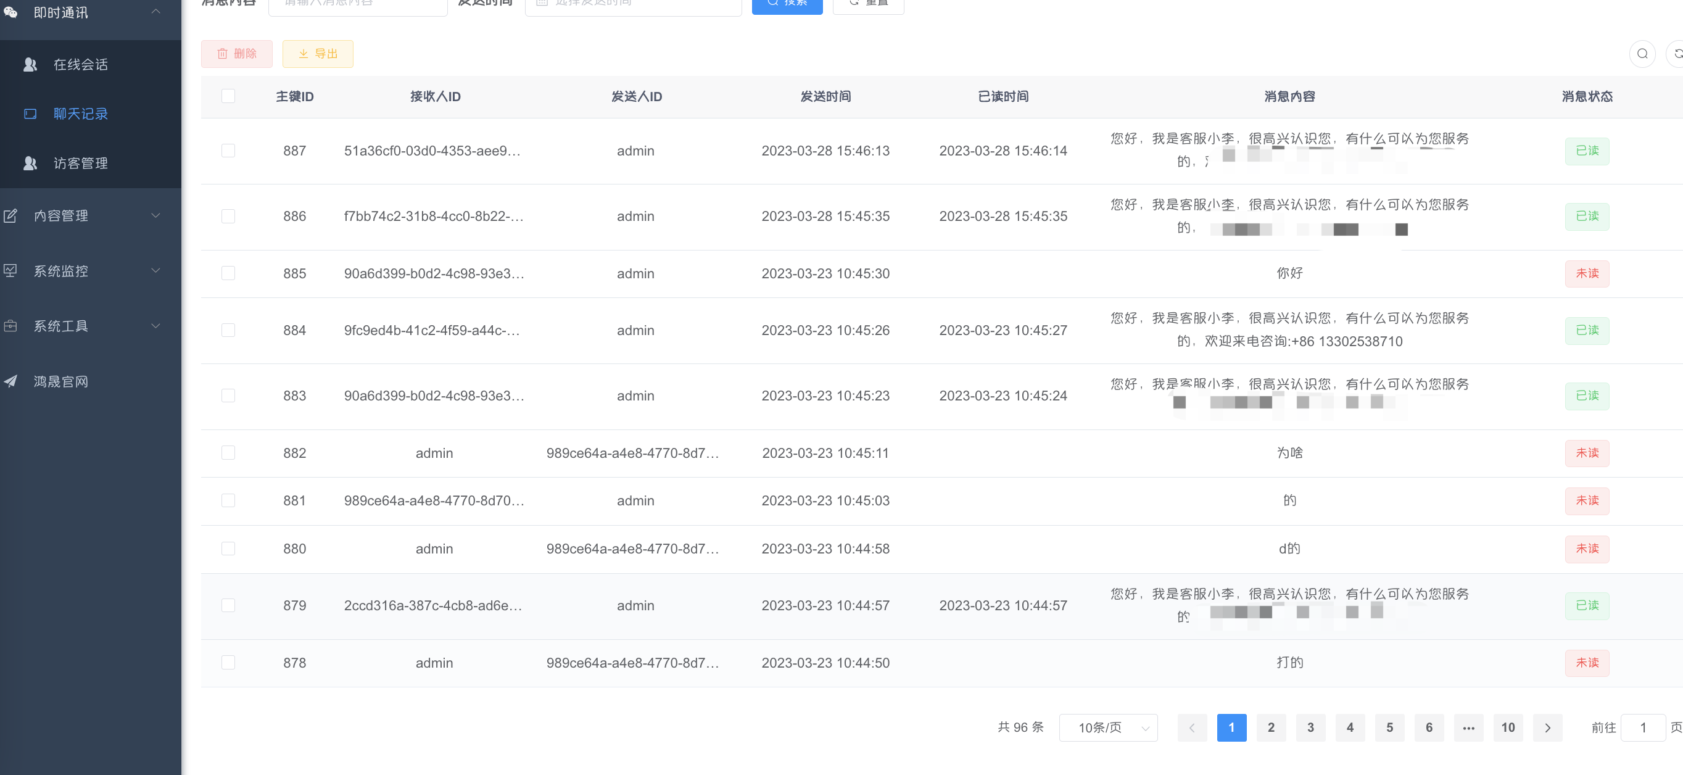
Task: Open 访客管理 menu item
Action: pyautogui.click(x=91, y=163)
